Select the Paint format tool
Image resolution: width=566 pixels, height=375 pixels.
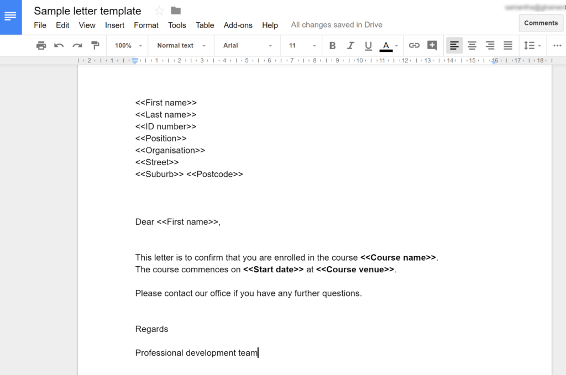click(95, 45)
